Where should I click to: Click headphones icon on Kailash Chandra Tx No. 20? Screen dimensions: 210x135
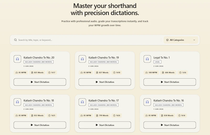tap(17, 59)
